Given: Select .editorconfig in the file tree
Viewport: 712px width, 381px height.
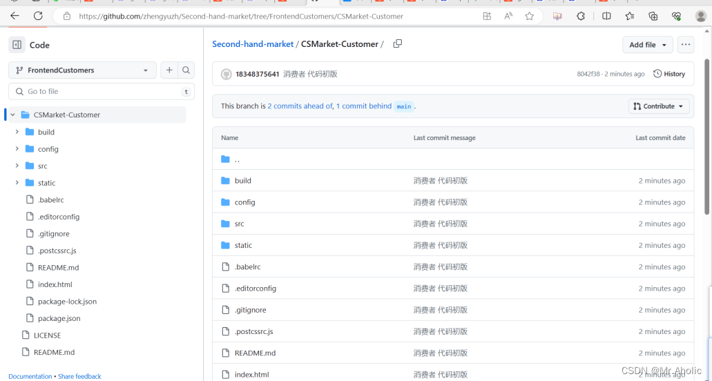Looking at the screenshot, I should (x=59, y=217).
